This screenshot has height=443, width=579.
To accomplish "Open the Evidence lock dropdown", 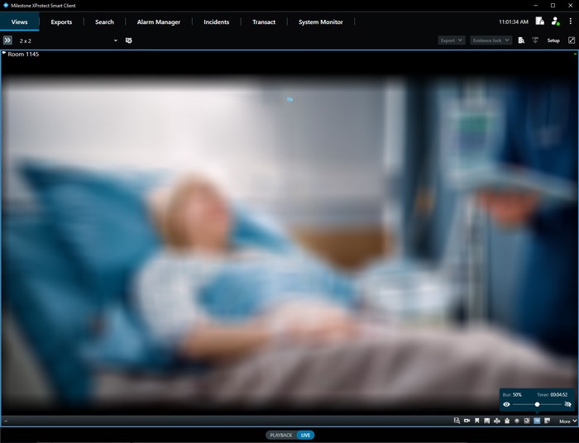I will click(490, 40).
